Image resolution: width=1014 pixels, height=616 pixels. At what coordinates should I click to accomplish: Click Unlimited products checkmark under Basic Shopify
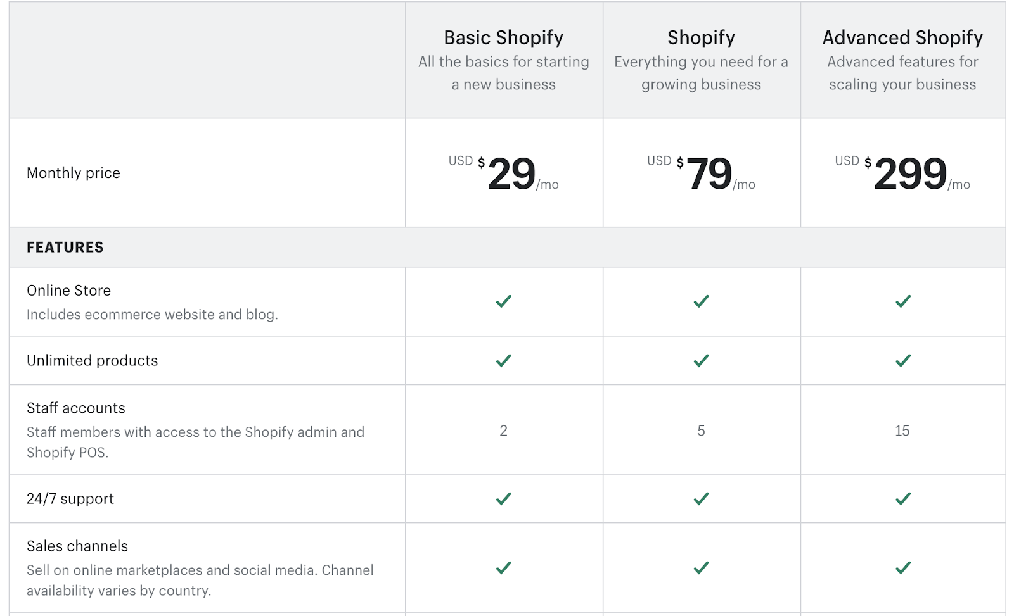click(x=504, y=361)
